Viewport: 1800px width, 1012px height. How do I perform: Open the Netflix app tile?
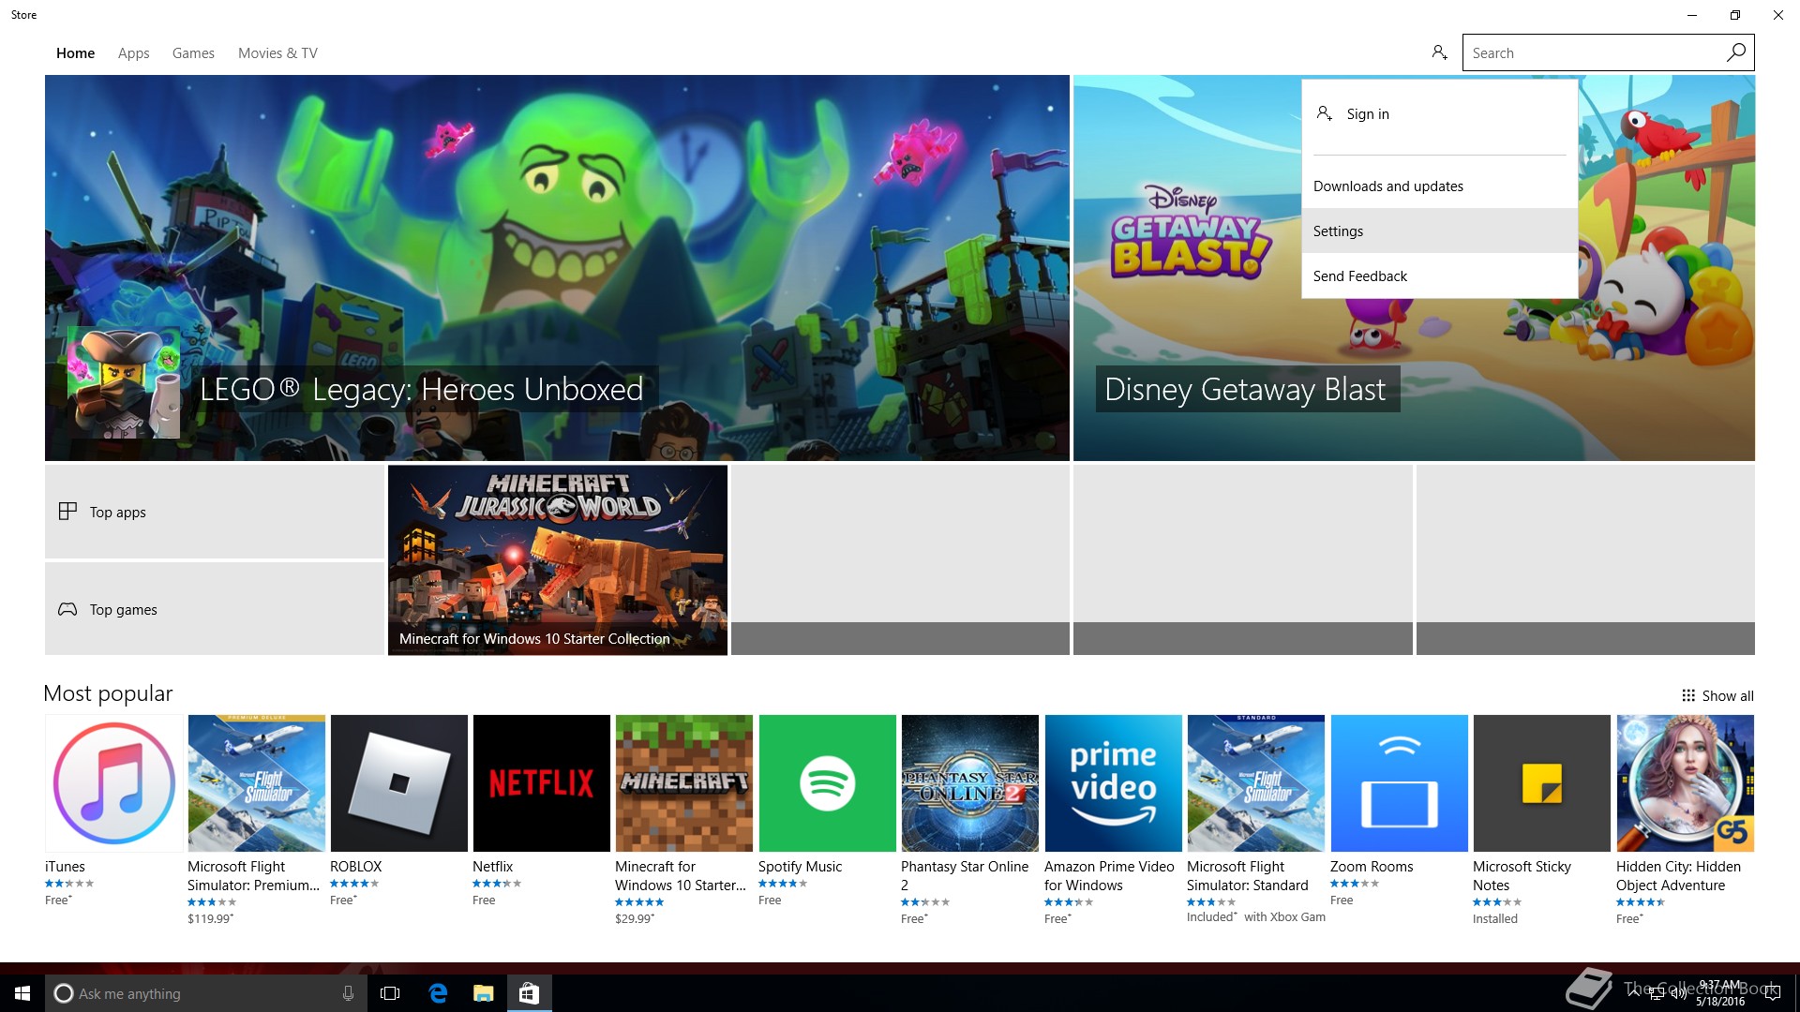[x=541, y=783]
